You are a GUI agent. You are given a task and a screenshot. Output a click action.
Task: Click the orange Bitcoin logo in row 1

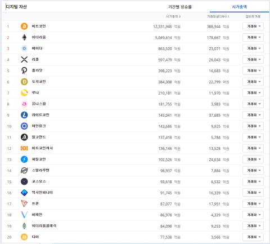tap(24, 26)
